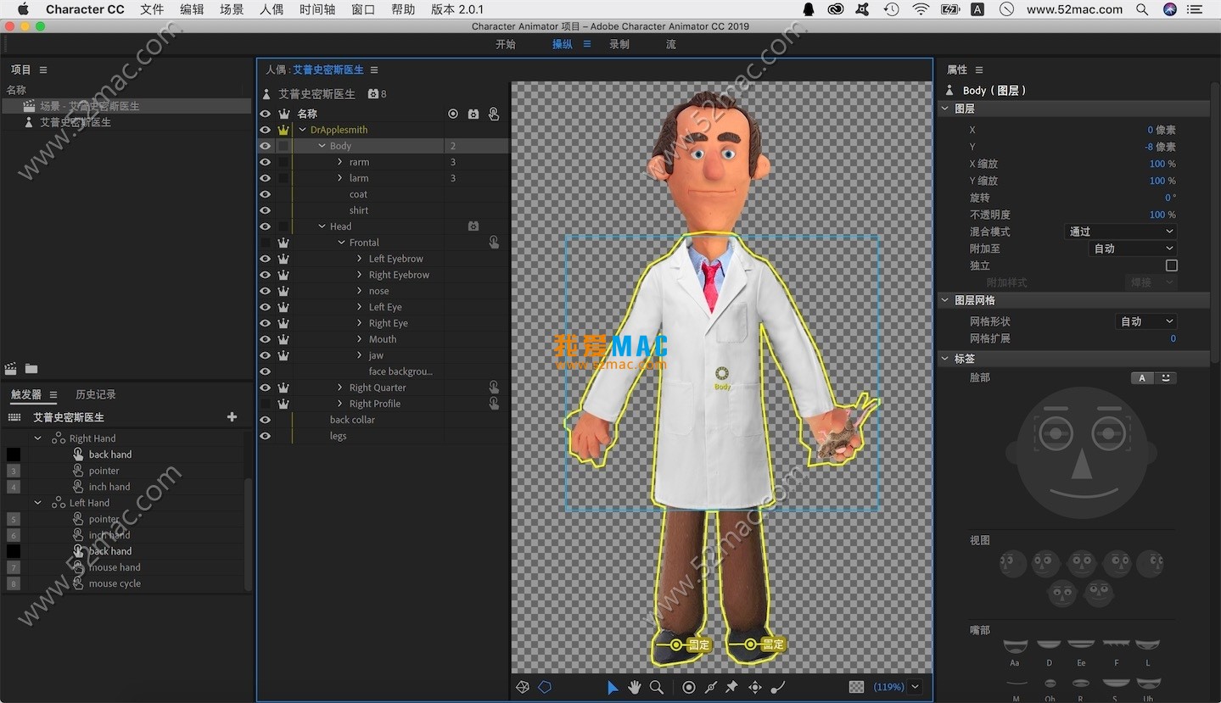This screenshot has height=703, width=1221.
Task: Select the Handle circle tool
Action: point(689,687)
